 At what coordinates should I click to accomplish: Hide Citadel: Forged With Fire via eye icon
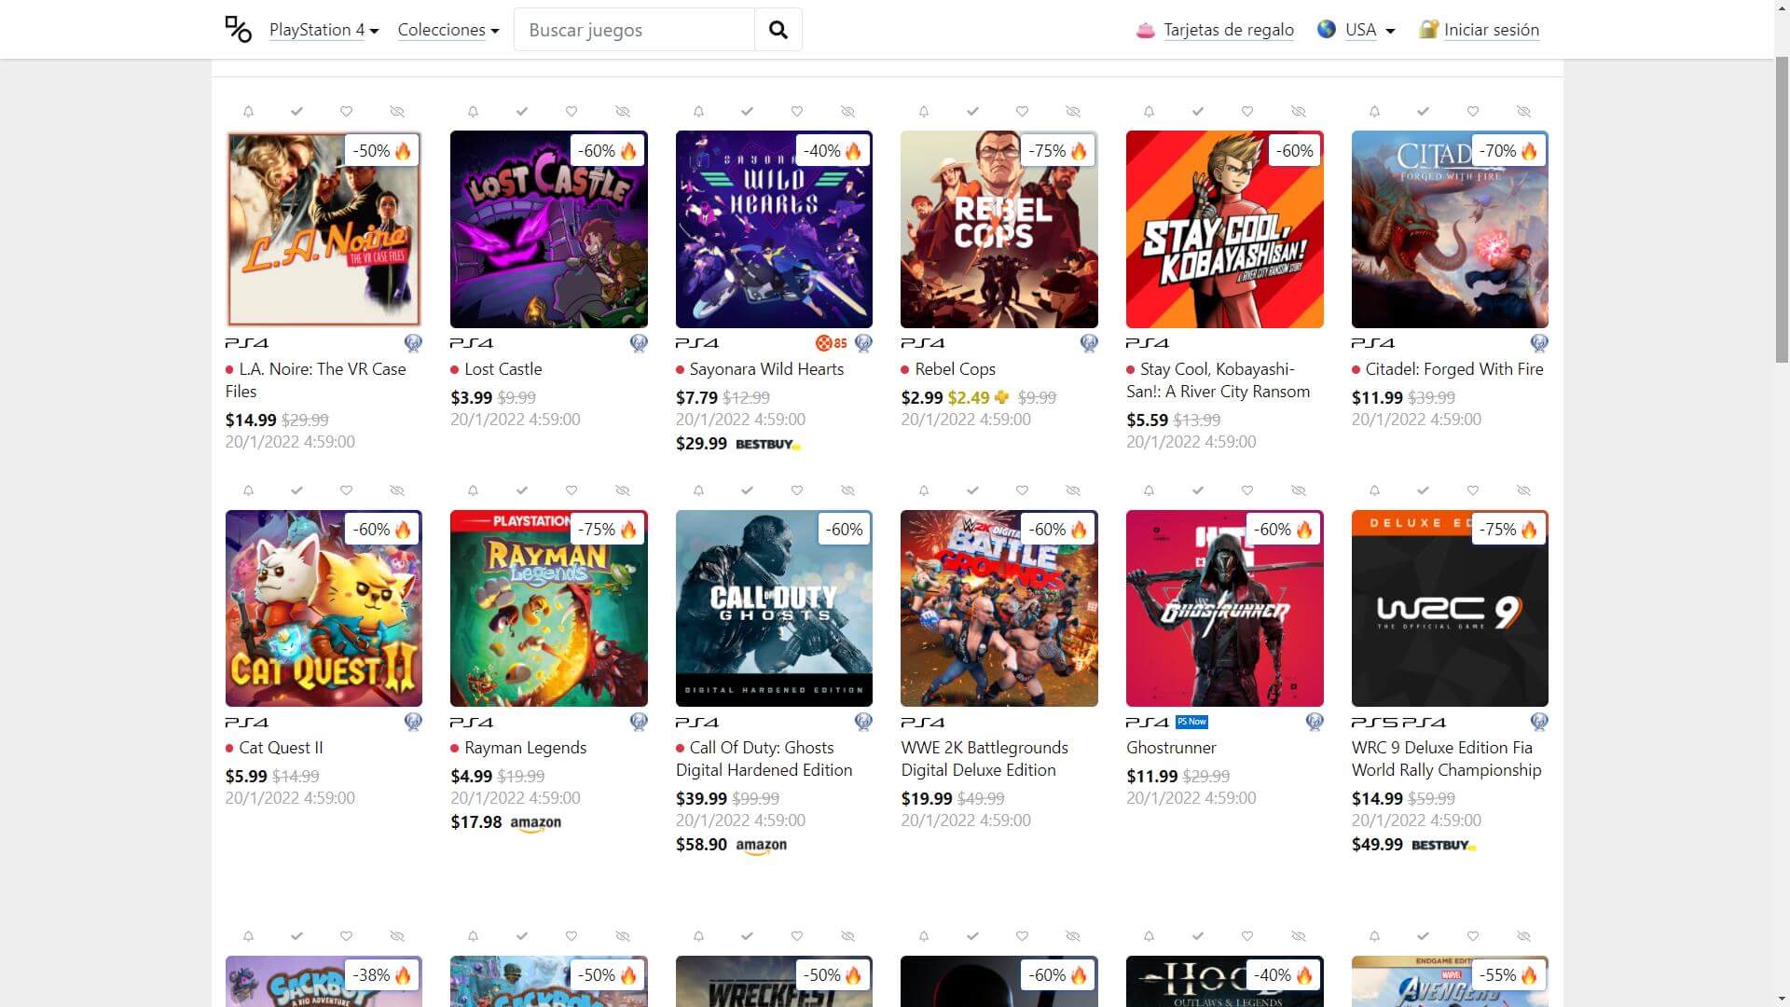click(x=1522, y=112)
